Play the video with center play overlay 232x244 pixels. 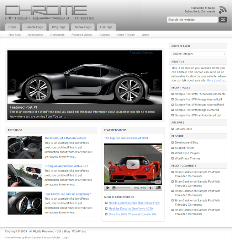(133, 164)
